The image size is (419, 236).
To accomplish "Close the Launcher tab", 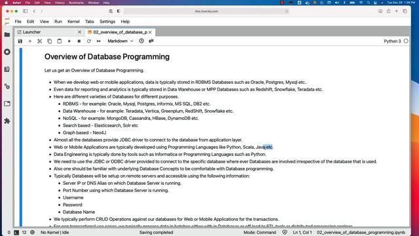I will tap(79, 32).
